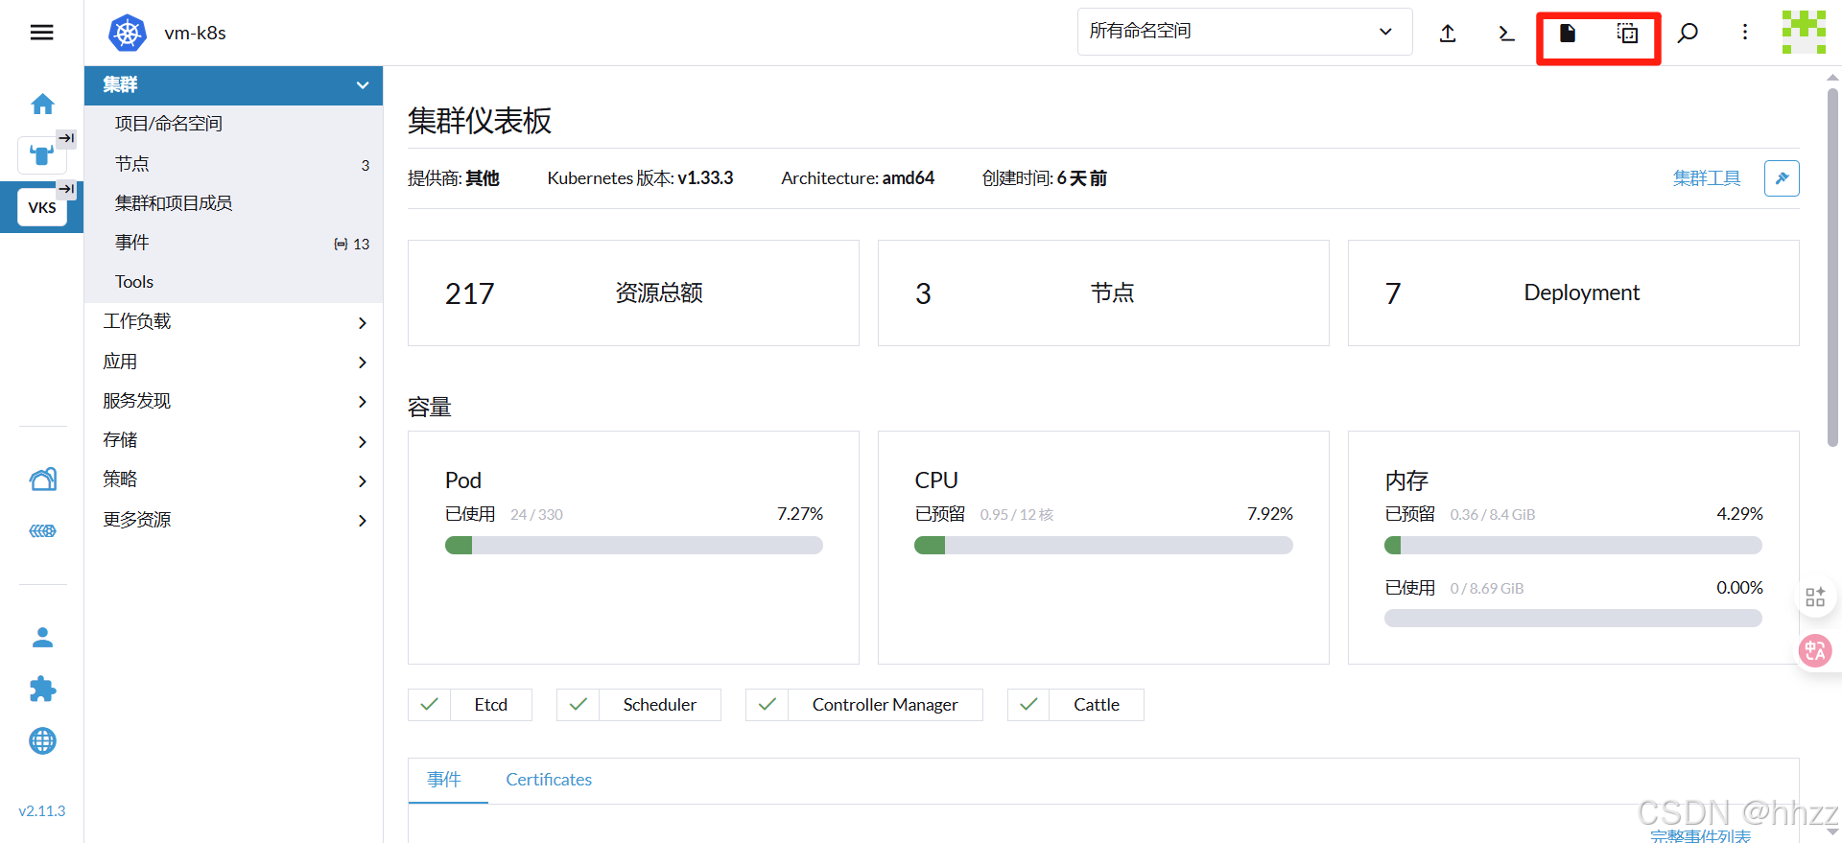
Task: Click the pin icon next to 集群工具
Action: pos(1782,178)
